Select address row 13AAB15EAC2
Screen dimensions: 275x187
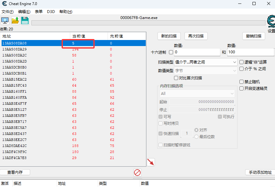click(x=73, y=79)
